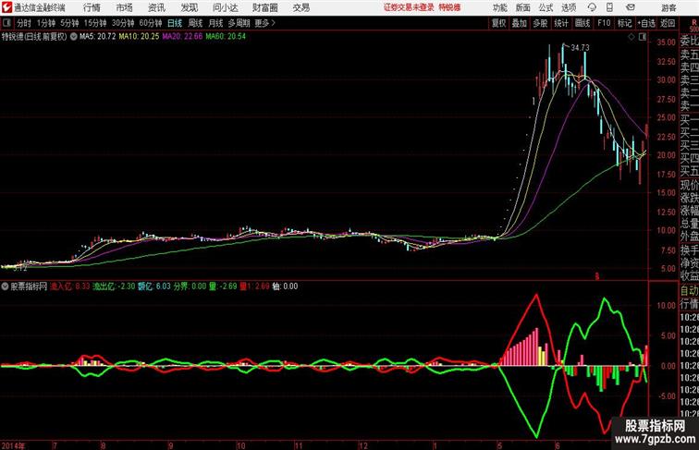The height and width of the screenshot is (450, 699).
Task: Switch to 15分钟 chart period
Action: 95,23
